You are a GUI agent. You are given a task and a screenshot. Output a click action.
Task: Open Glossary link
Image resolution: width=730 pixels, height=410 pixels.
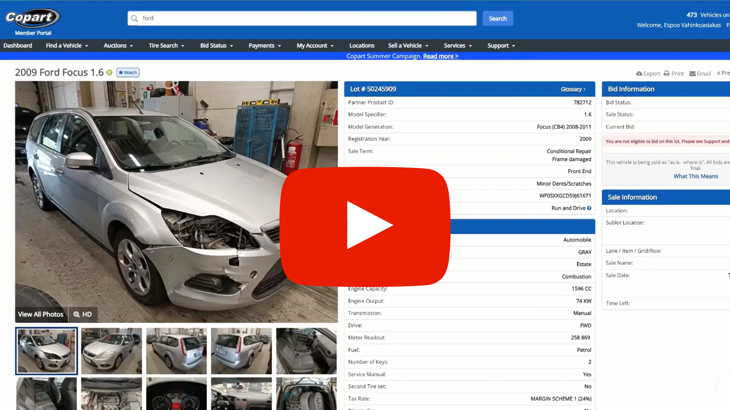(573, 89)
